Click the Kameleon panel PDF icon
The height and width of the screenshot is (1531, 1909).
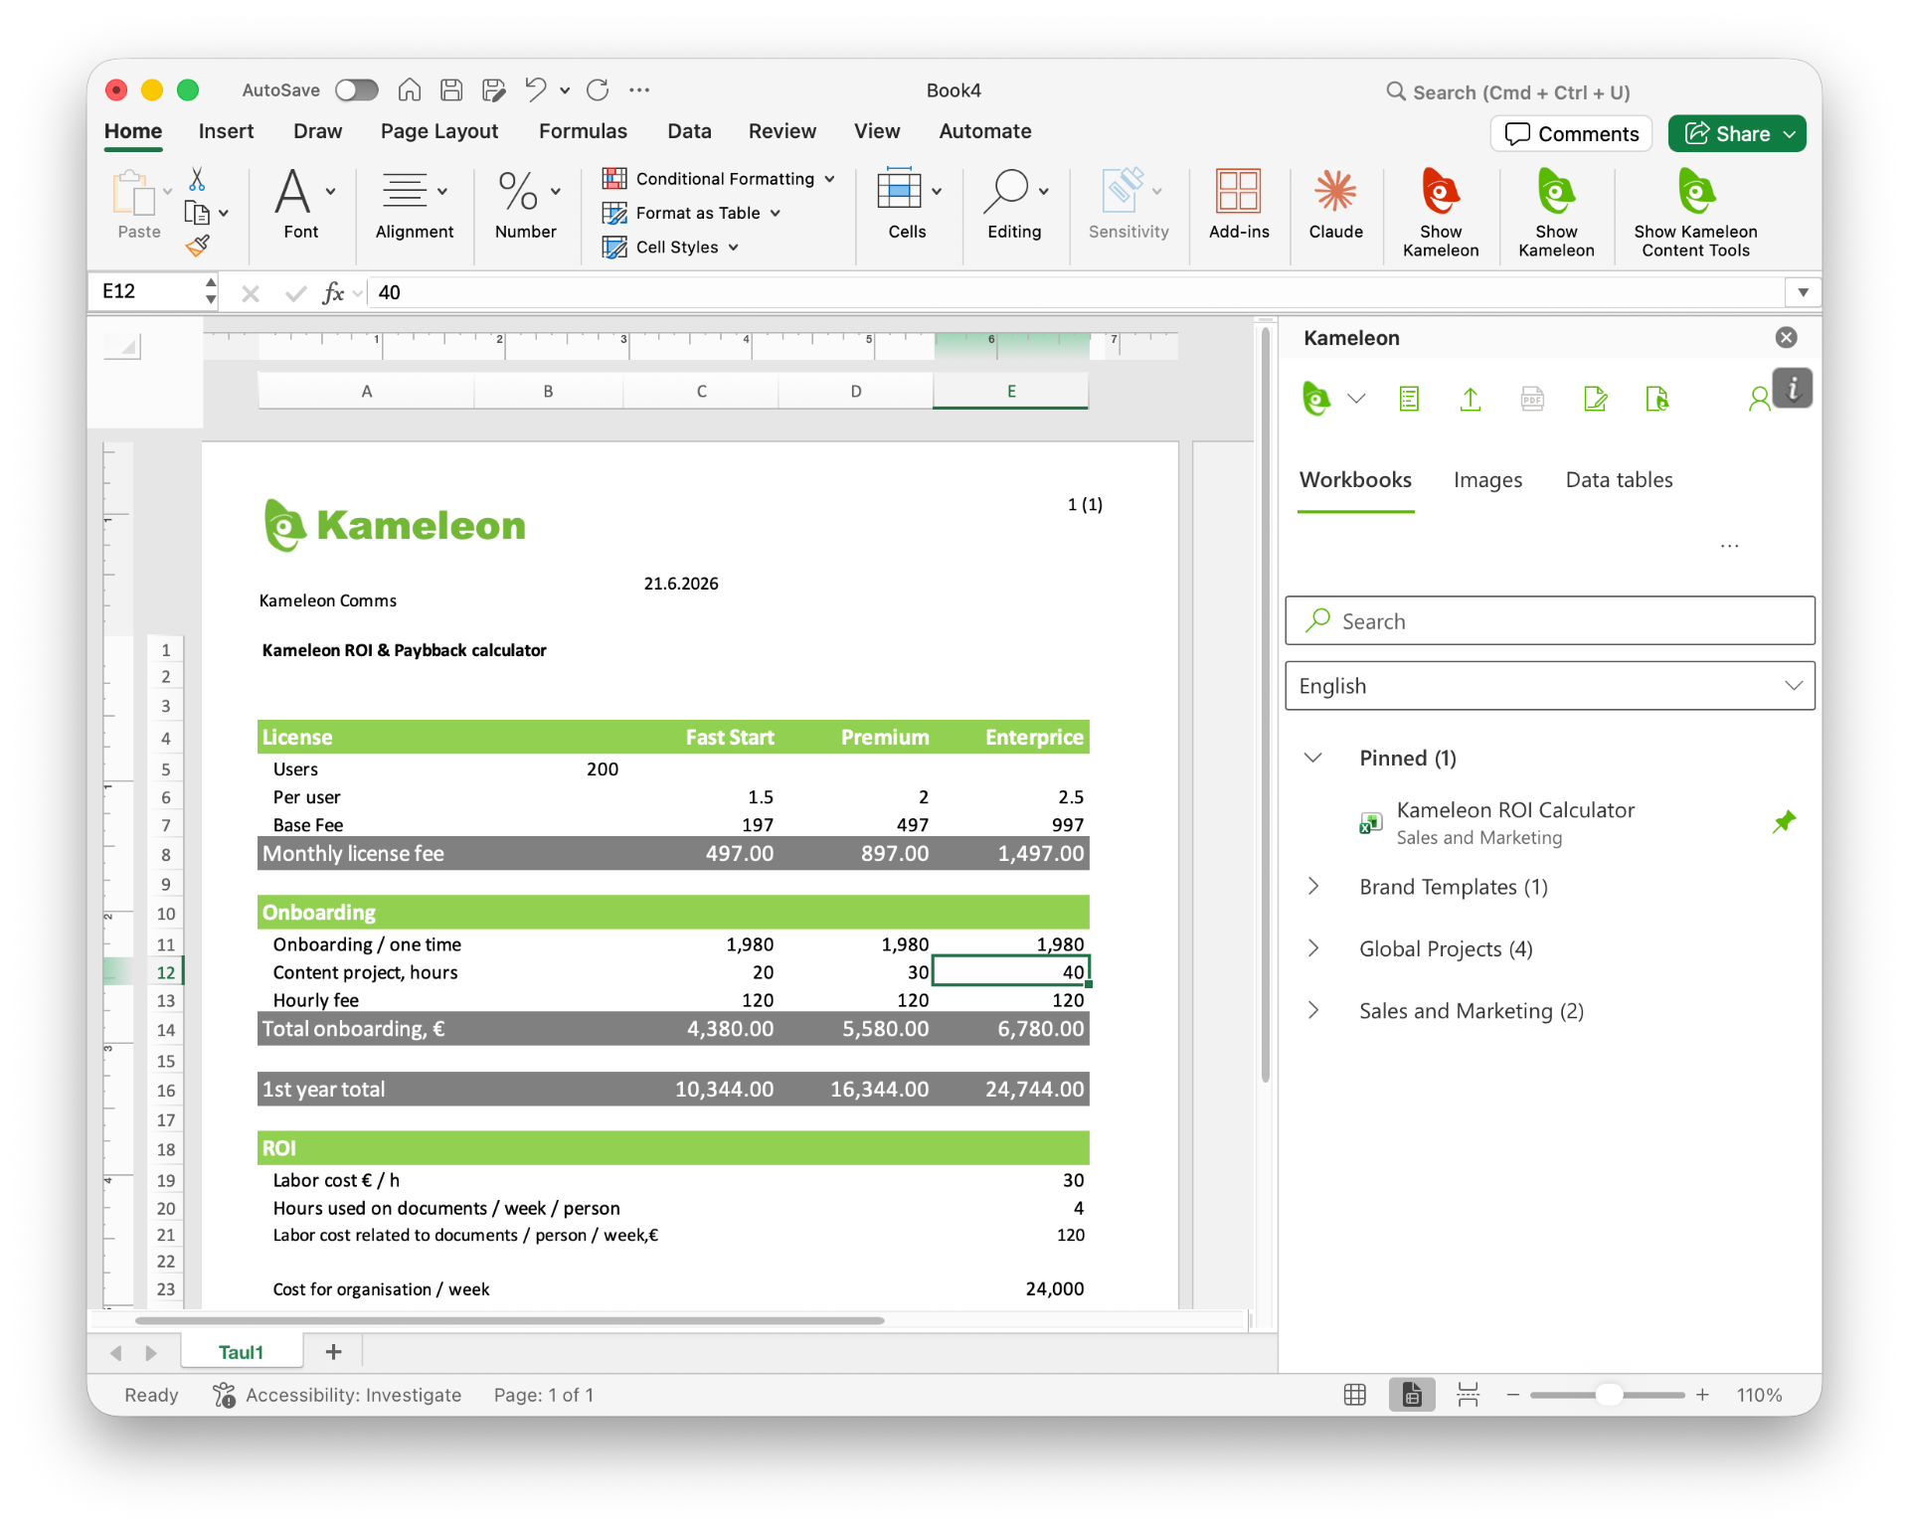pyautogui.click(x=1532, y=399)
